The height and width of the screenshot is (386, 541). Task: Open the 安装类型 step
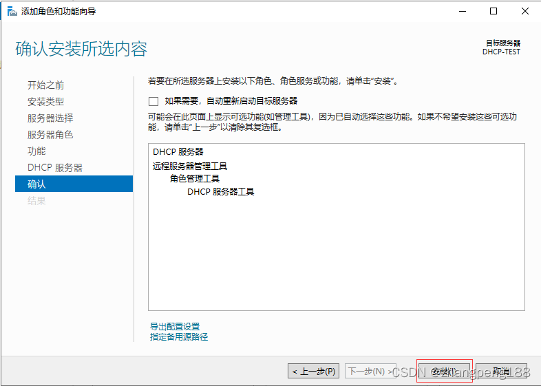coord(45,101)
